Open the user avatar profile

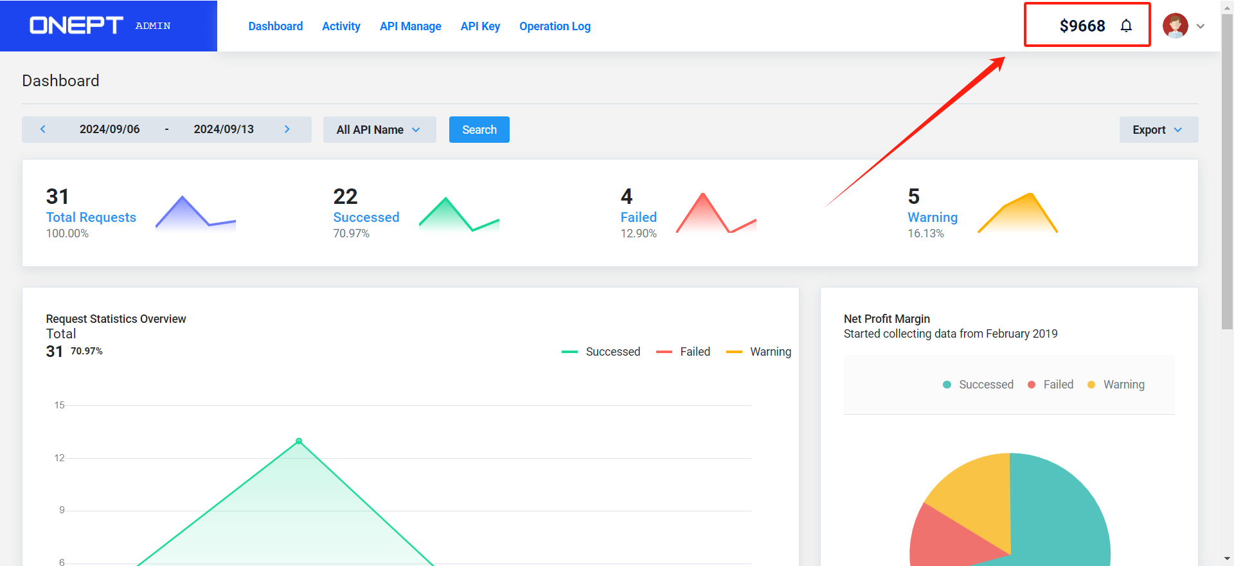[x=1176, y=26]
